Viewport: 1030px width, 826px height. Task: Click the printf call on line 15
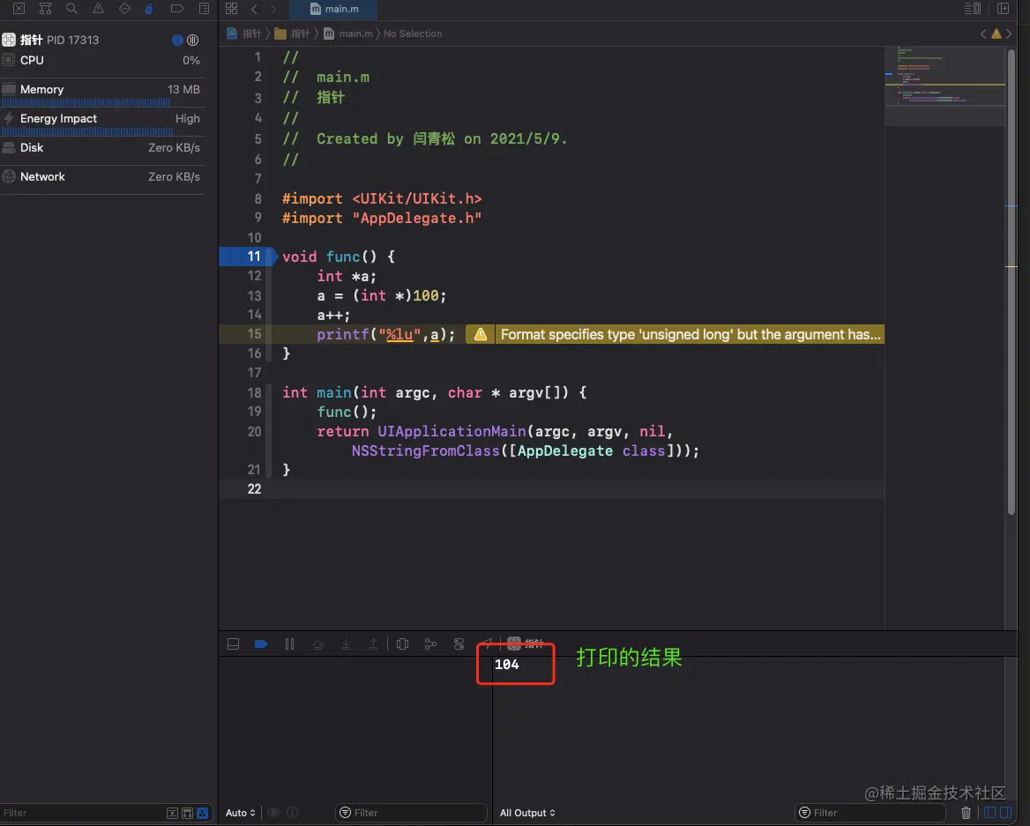[x=343, y=334]
